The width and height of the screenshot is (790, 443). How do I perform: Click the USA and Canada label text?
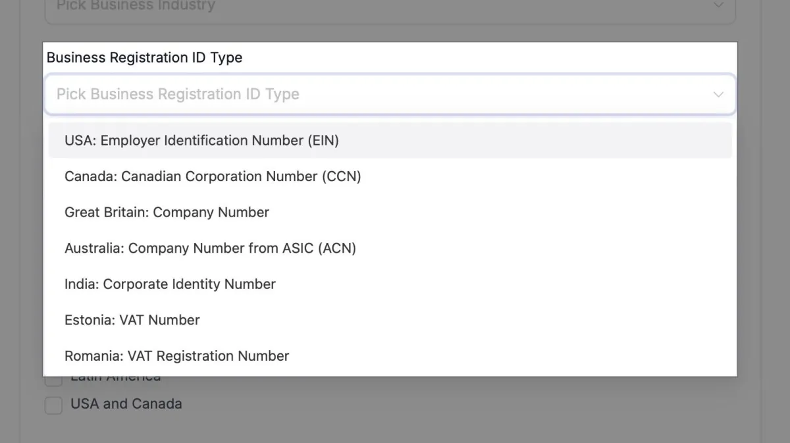pos(126,404)
